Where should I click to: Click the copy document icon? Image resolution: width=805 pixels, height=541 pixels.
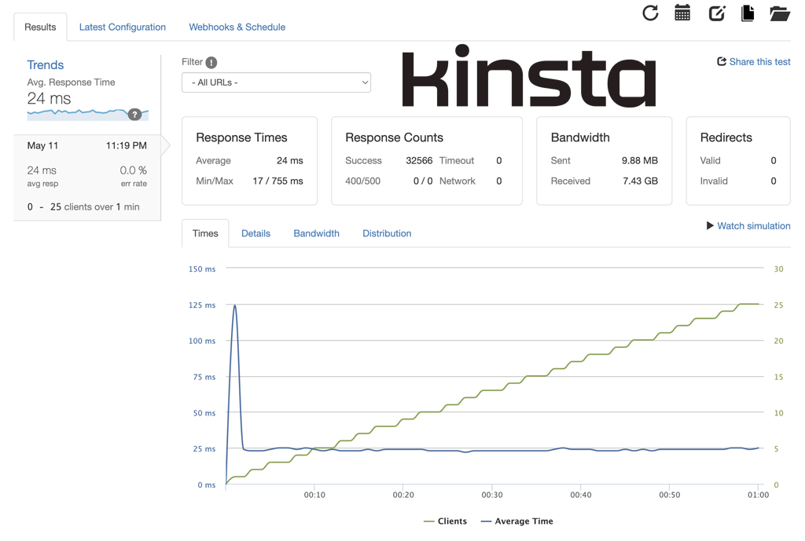coord(748,13)
